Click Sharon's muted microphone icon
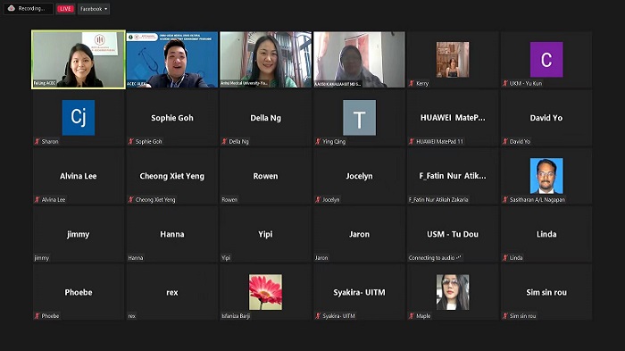 [x=37, y=141]
